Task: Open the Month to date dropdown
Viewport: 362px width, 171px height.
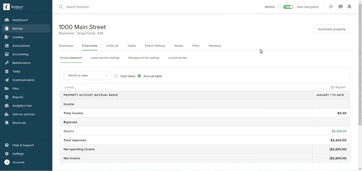Action: [87, 75]
